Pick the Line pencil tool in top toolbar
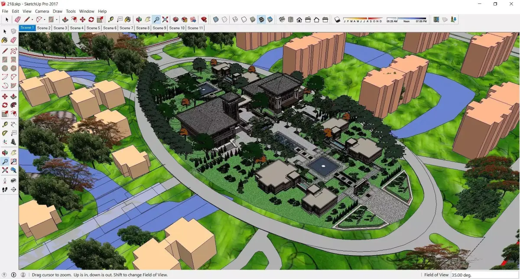 coord(27,19)
